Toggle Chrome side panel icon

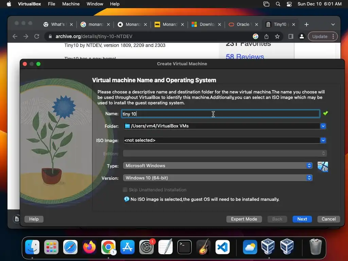[291, 36]
